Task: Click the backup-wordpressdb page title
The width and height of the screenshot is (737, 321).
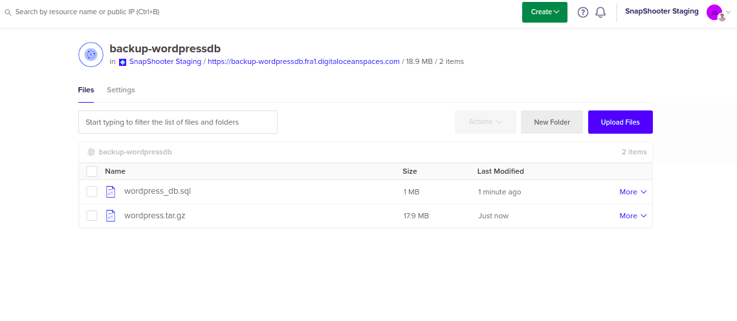Action: click(165, 48)
